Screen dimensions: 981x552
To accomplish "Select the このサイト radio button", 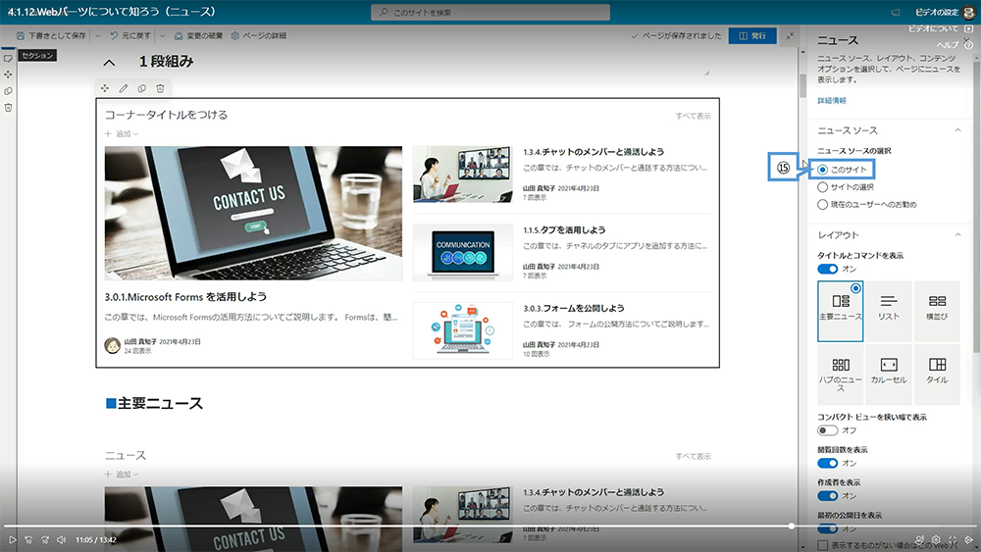I will (823, 170).
